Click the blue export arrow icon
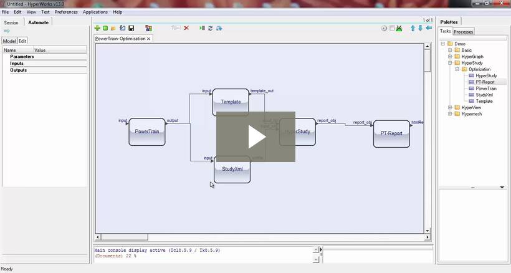The image size is (511, 273). pyautogui.click(x=219, y=28)
